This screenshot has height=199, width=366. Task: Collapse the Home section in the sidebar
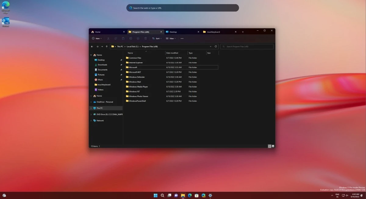[x=91, y=55]
